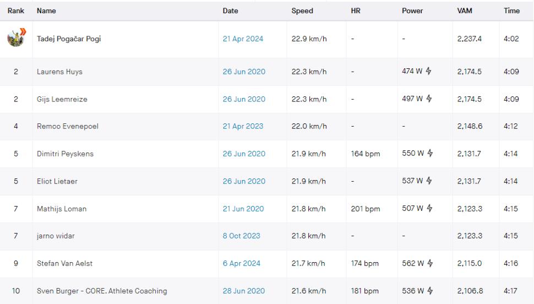Viewport: 534px width, 304px height.
Task: Click the 2,237.4 VAM value
Action: [469, 39]
